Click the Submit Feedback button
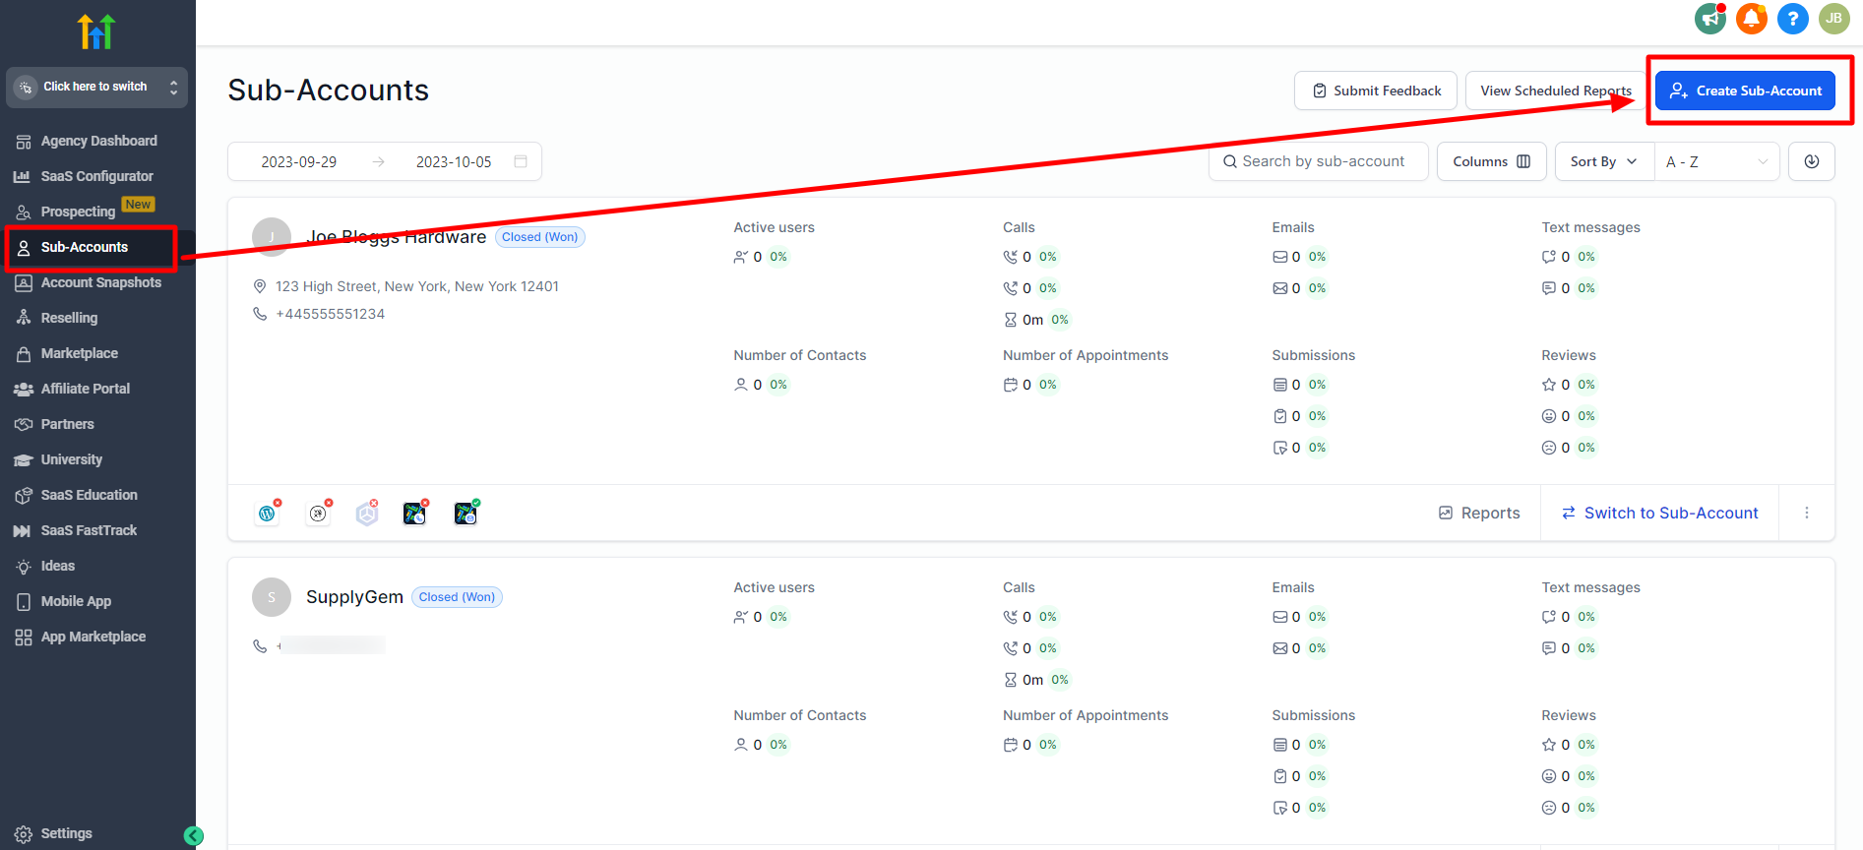1863x850 pixels. click(1376, 91)
